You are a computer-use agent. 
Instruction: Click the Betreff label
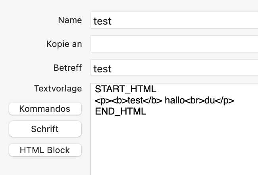point(67,68)
